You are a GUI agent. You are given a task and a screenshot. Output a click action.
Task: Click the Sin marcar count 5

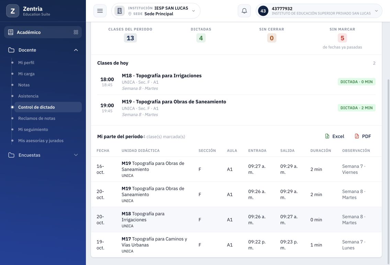click(x=342, y=38)
